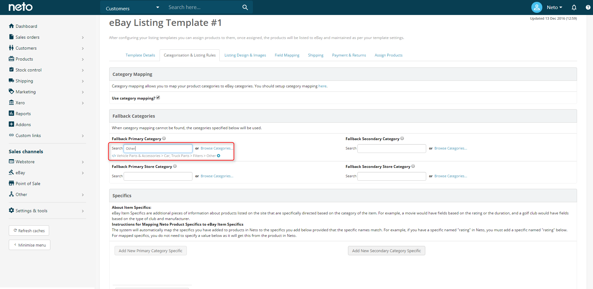Viewport: 593px width, 289px height.
Task: Click info icon beside Fallback Secondary Store Category
Action: 413,166
